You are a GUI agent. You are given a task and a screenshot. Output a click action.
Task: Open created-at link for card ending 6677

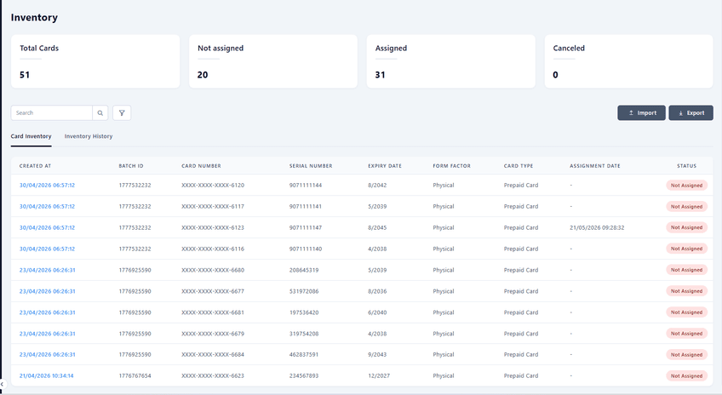point(47,291)
